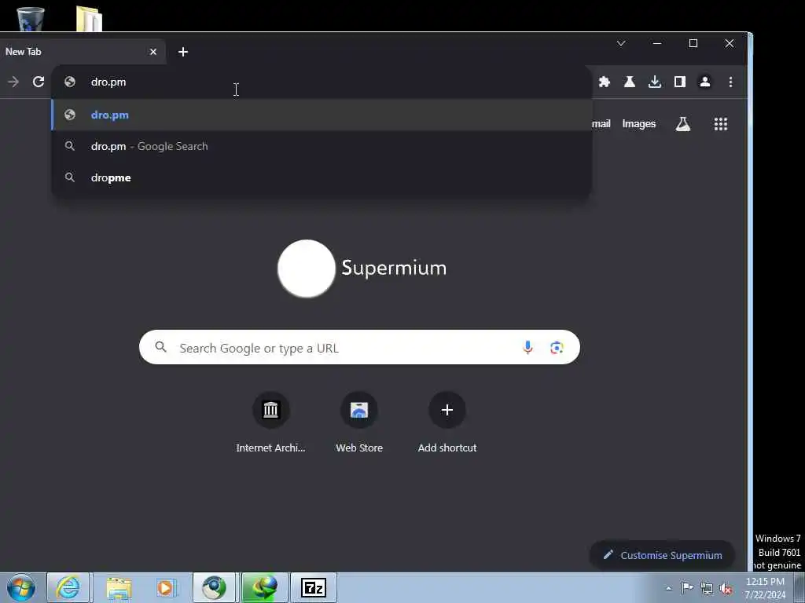Open the three-dot browser menu
This screenshot has height=603, width=805.
tap(730, 82)
